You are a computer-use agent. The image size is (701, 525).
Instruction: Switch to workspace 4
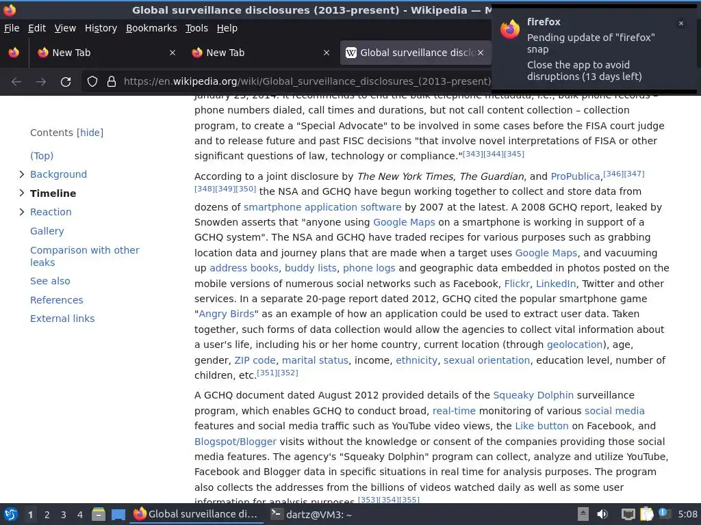click(x=80, y=515)
